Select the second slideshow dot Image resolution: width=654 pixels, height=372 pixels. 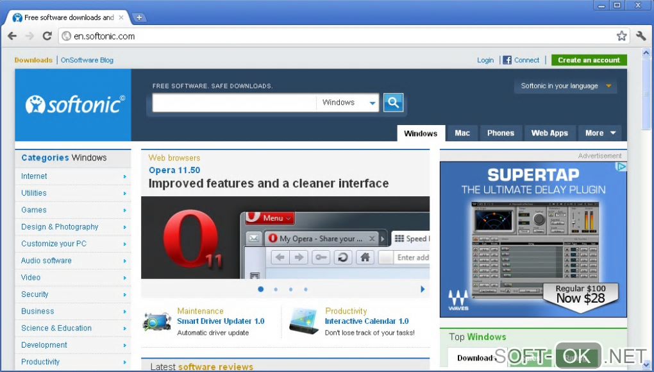click(x=276, y=289)
